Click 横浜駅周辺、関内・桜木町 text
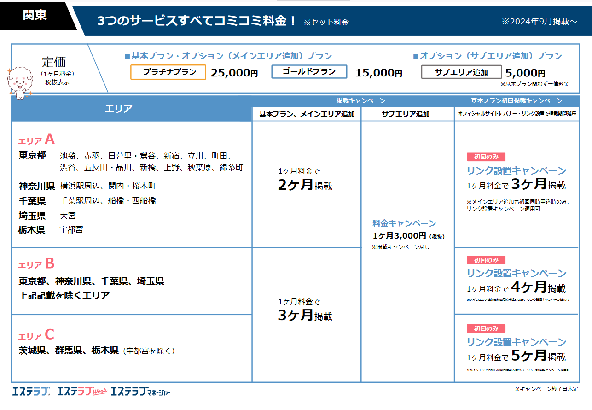The image size is (592, 410). [x=108, y=186]
